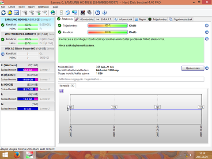Open the blue disk panel toolbar icon
212x159 pixels.
click(x=16, y=13)
